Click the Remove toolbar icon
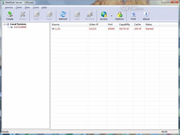180x135 pixels. pos(90,16)
